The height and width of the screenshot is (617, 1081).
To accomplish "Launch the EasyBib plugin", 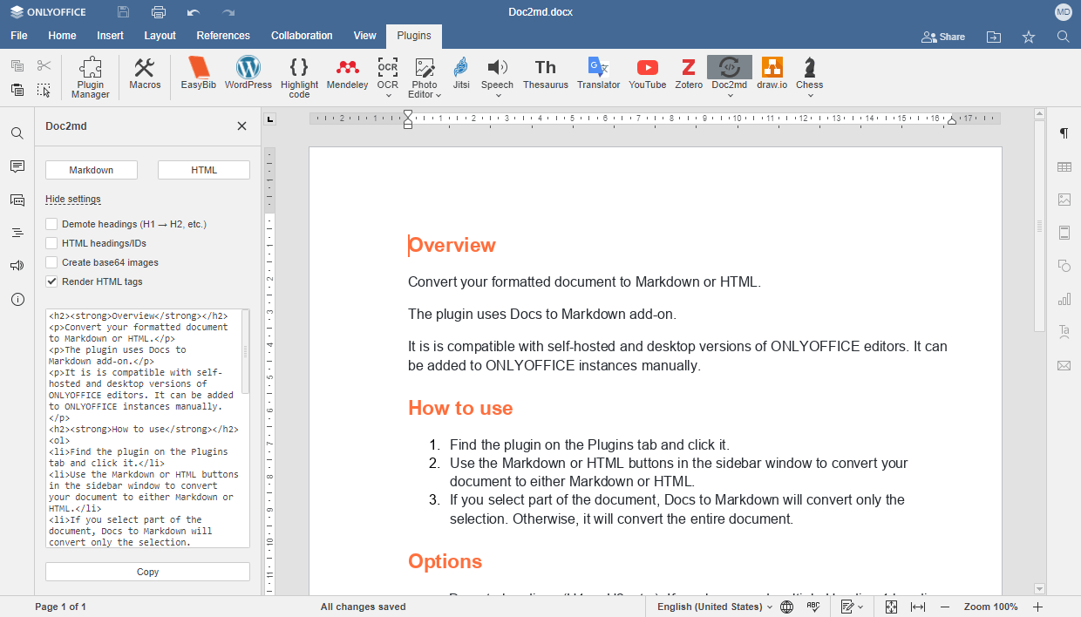I will point(199,73).
